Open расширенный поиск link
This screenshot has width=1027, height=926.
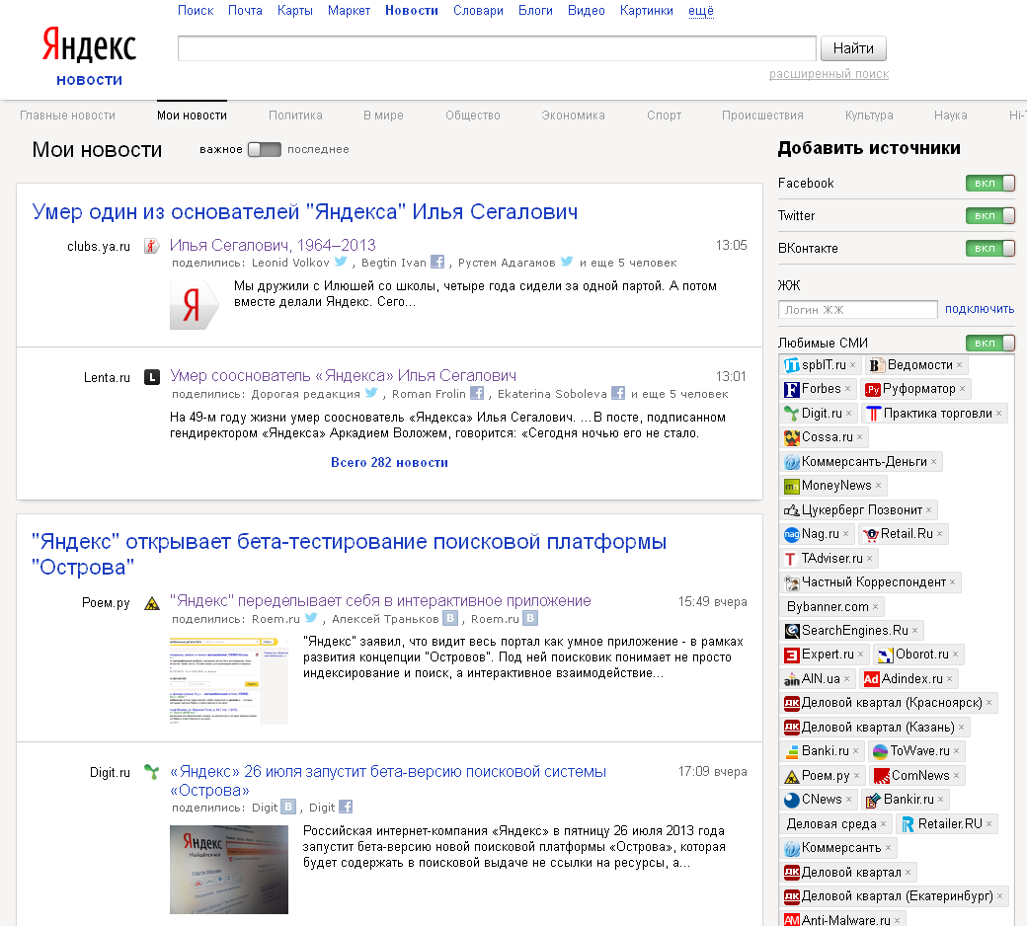[x=829, y=74]
